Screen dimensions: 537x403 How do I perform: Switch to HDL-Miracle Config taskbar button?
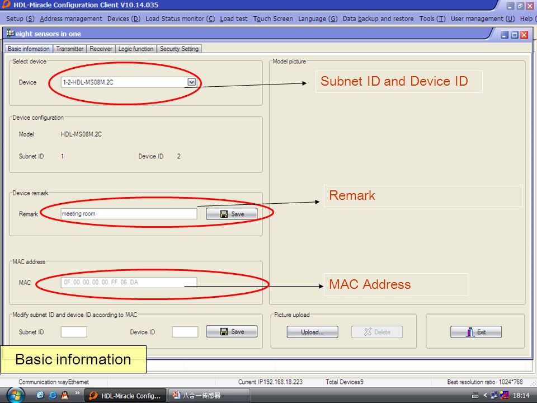click(x=125, y=396)
